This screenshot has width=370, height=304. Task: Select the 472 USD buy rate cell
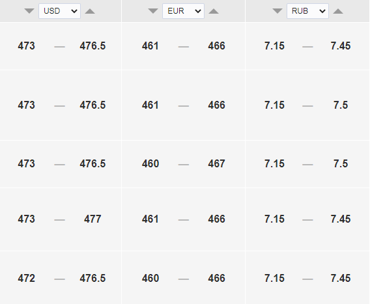[x=27, y=279]
